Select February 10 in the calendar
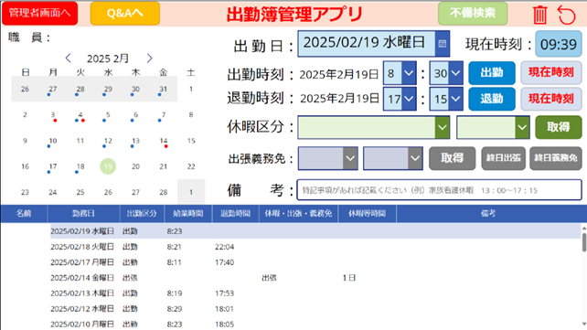The image size is (587, 330). point(53,141)
